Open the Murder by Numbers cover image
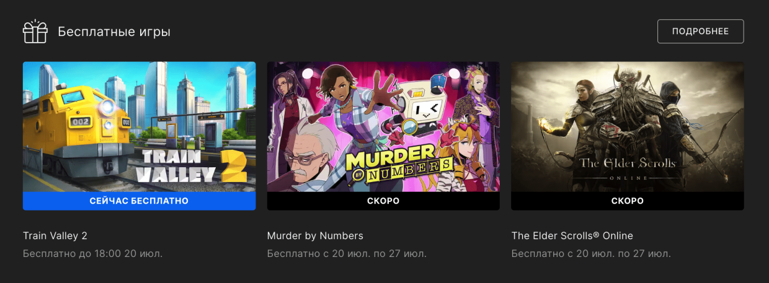Viewport: 769px width, 283px height. 383,126
